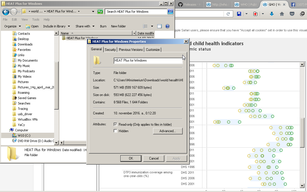Viewport: 307px width, 192px height.
Task: Click the Favorites star folder icon
Action: 14,50
